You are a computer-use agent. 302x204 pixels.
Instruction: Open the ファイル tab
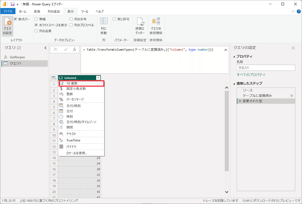8,11
